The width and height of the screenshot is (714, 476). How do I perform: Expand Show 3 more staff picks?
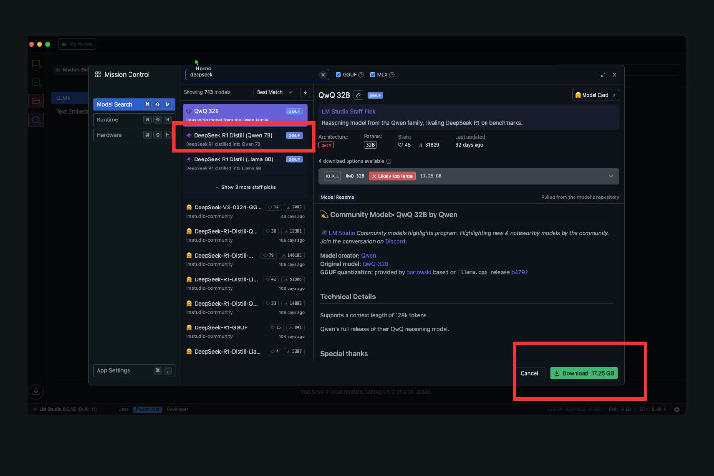246,188
